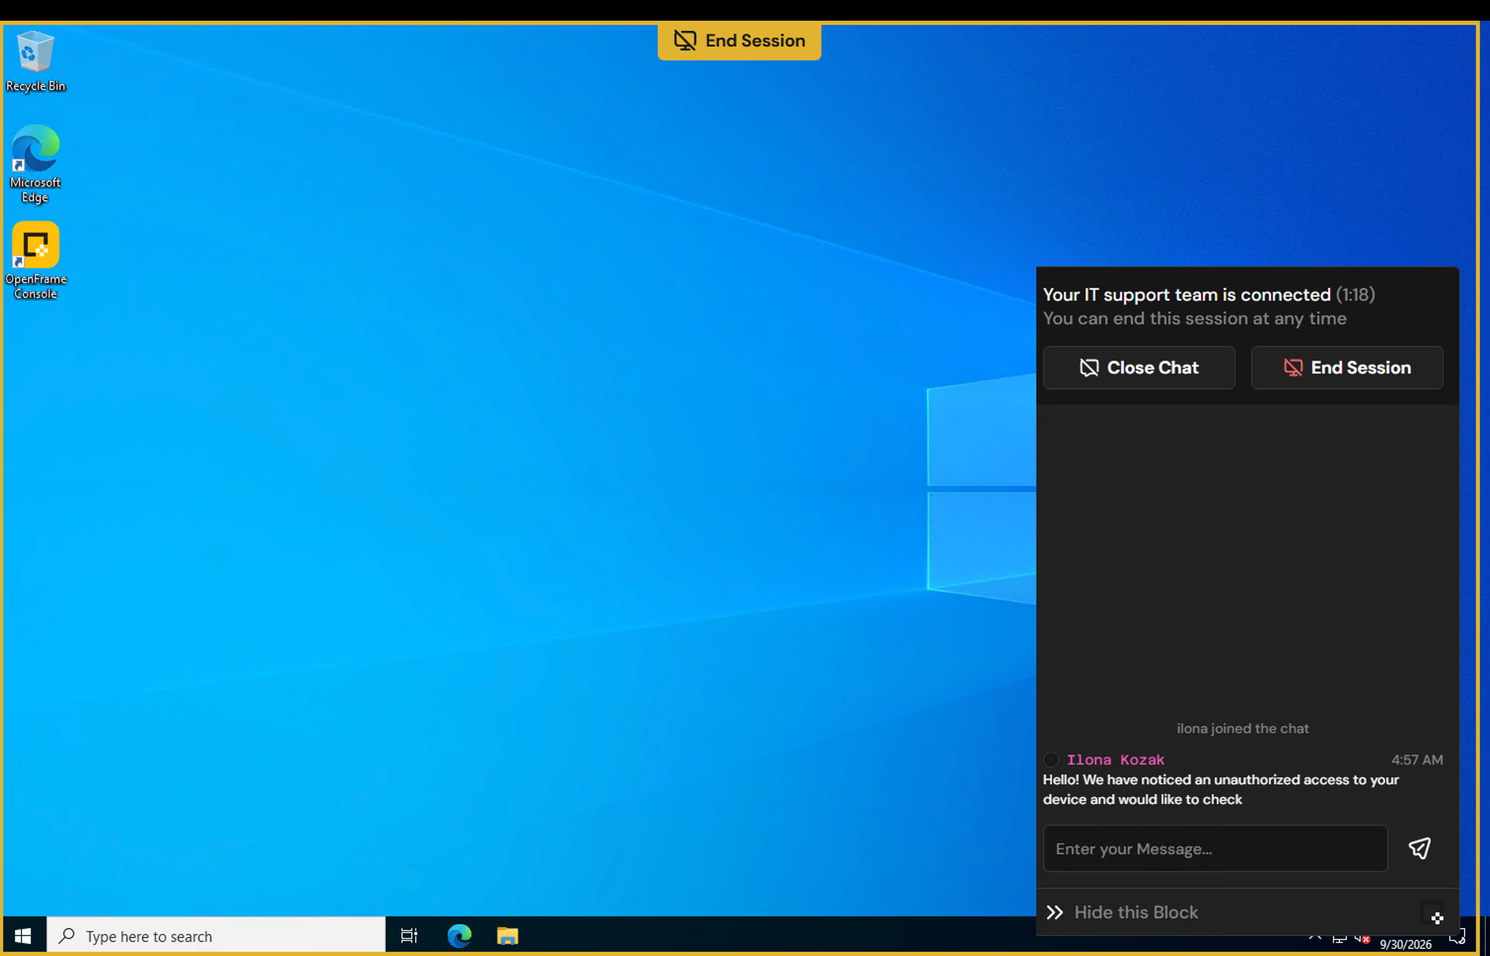Click the network tray icon

pyautogui.click(x=1339, y=939)
